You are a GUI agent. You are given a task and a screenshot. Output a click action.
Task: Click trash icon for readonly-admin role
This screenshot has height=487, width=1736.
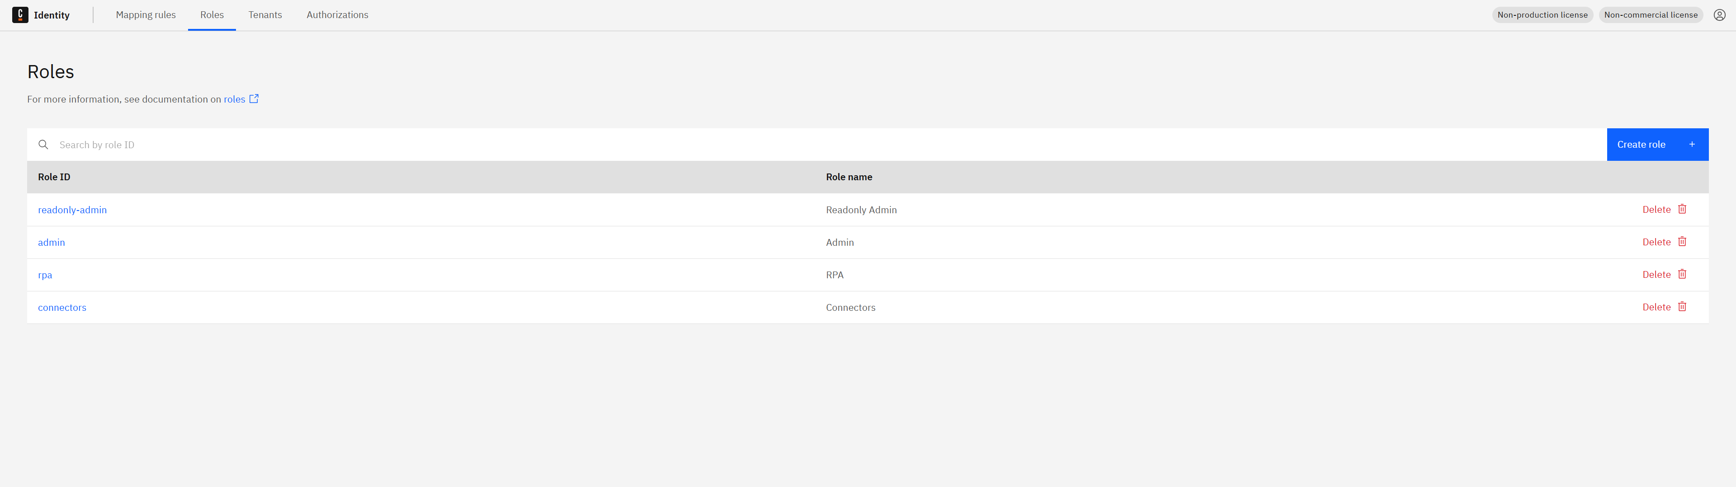click(1681, 210)
